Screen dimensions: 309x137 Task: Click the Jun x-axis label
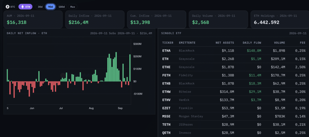click(32, 108)
